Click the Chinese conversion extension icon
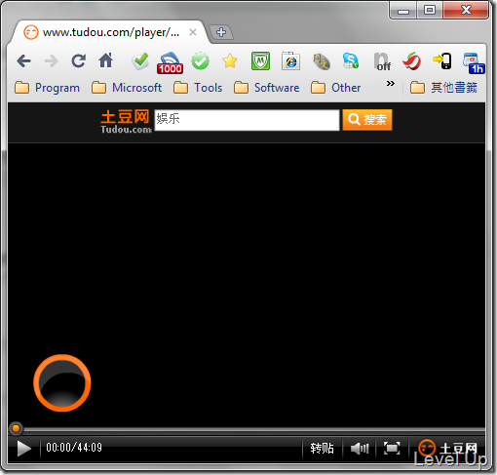Viewport: 497px width, 475px height. pyautogui.click(x=322, y=61)
